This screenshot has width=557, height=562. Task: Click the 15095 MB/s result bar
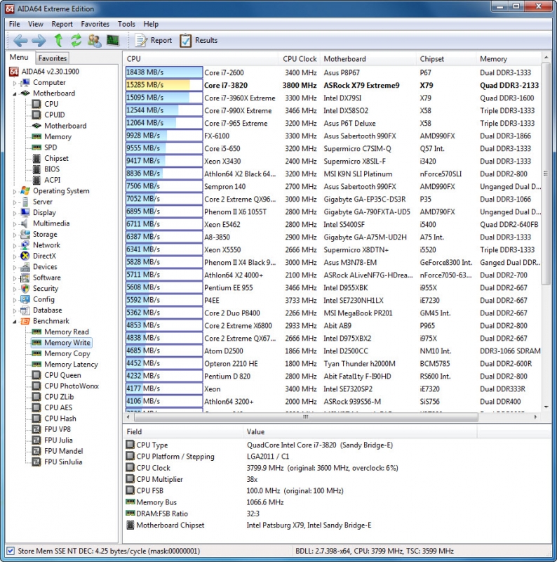[164, 98]
